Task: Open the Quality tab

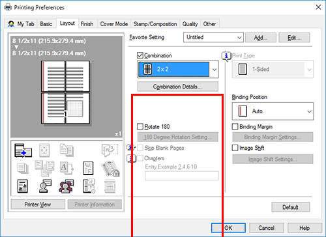Action: coord(190,24)
